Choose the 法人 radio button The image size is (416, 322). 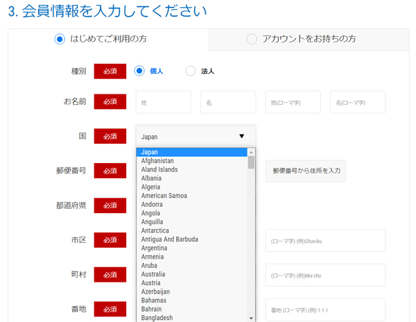pyautogui.click(x=191, y=71)
